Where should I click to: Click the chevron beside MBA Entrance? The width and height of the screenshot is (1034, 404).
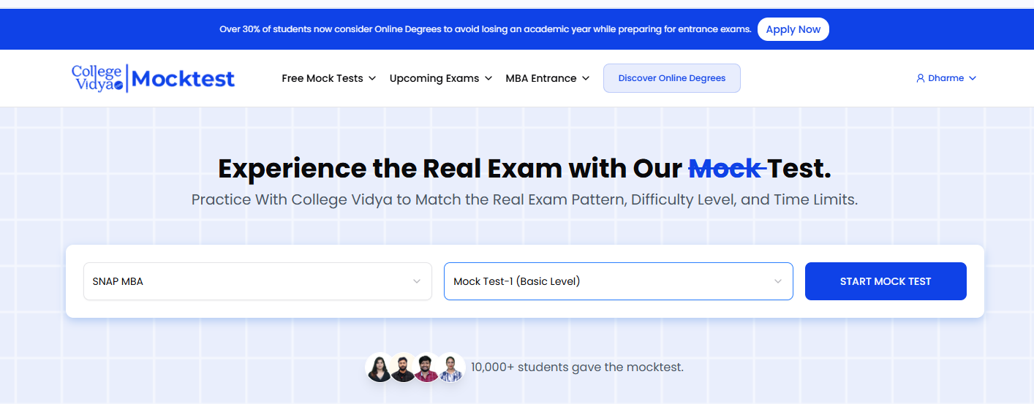[x=586, y=78]
